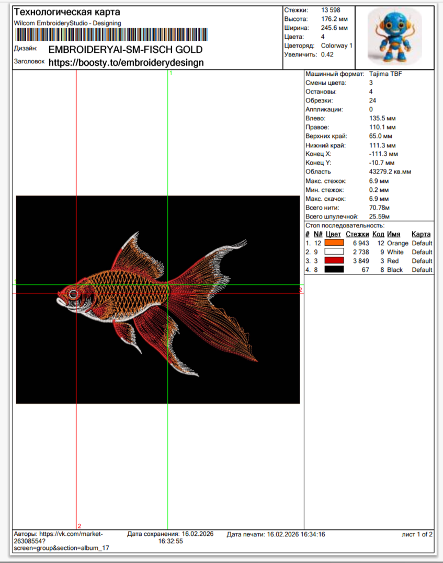Click the red marker 2 at the page bottom
Screen dimensions: 443x563
tap(79, 525)
